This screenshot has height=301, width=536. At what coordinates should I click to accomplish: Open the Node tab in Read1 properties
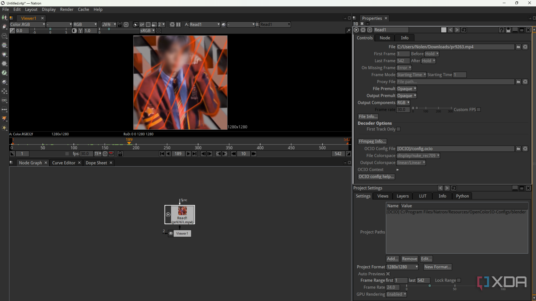385,38
